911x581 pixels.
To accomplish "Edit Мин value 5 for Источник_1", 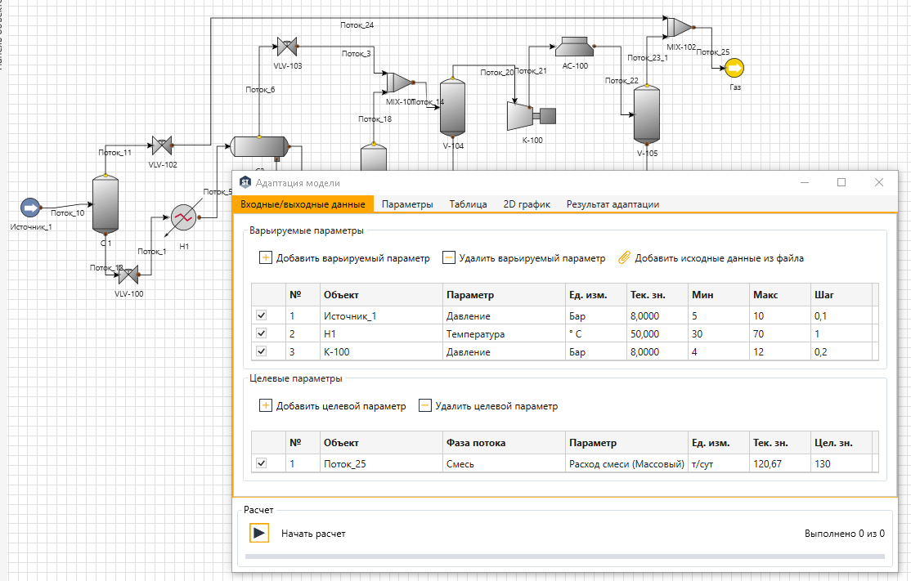I will tap(718, 315).
